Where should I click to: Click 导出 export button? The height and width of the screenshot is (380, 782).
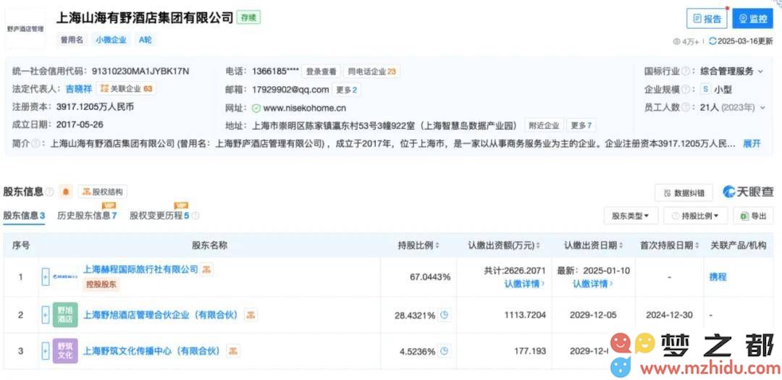coord(754,216)
